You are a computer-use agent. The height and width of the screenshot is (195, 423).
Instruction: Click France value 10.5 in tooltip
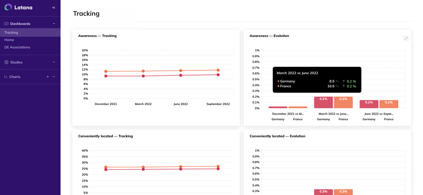pos(331,86)
